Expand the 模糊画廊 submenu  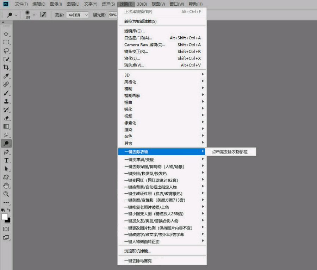coord(162,95)
